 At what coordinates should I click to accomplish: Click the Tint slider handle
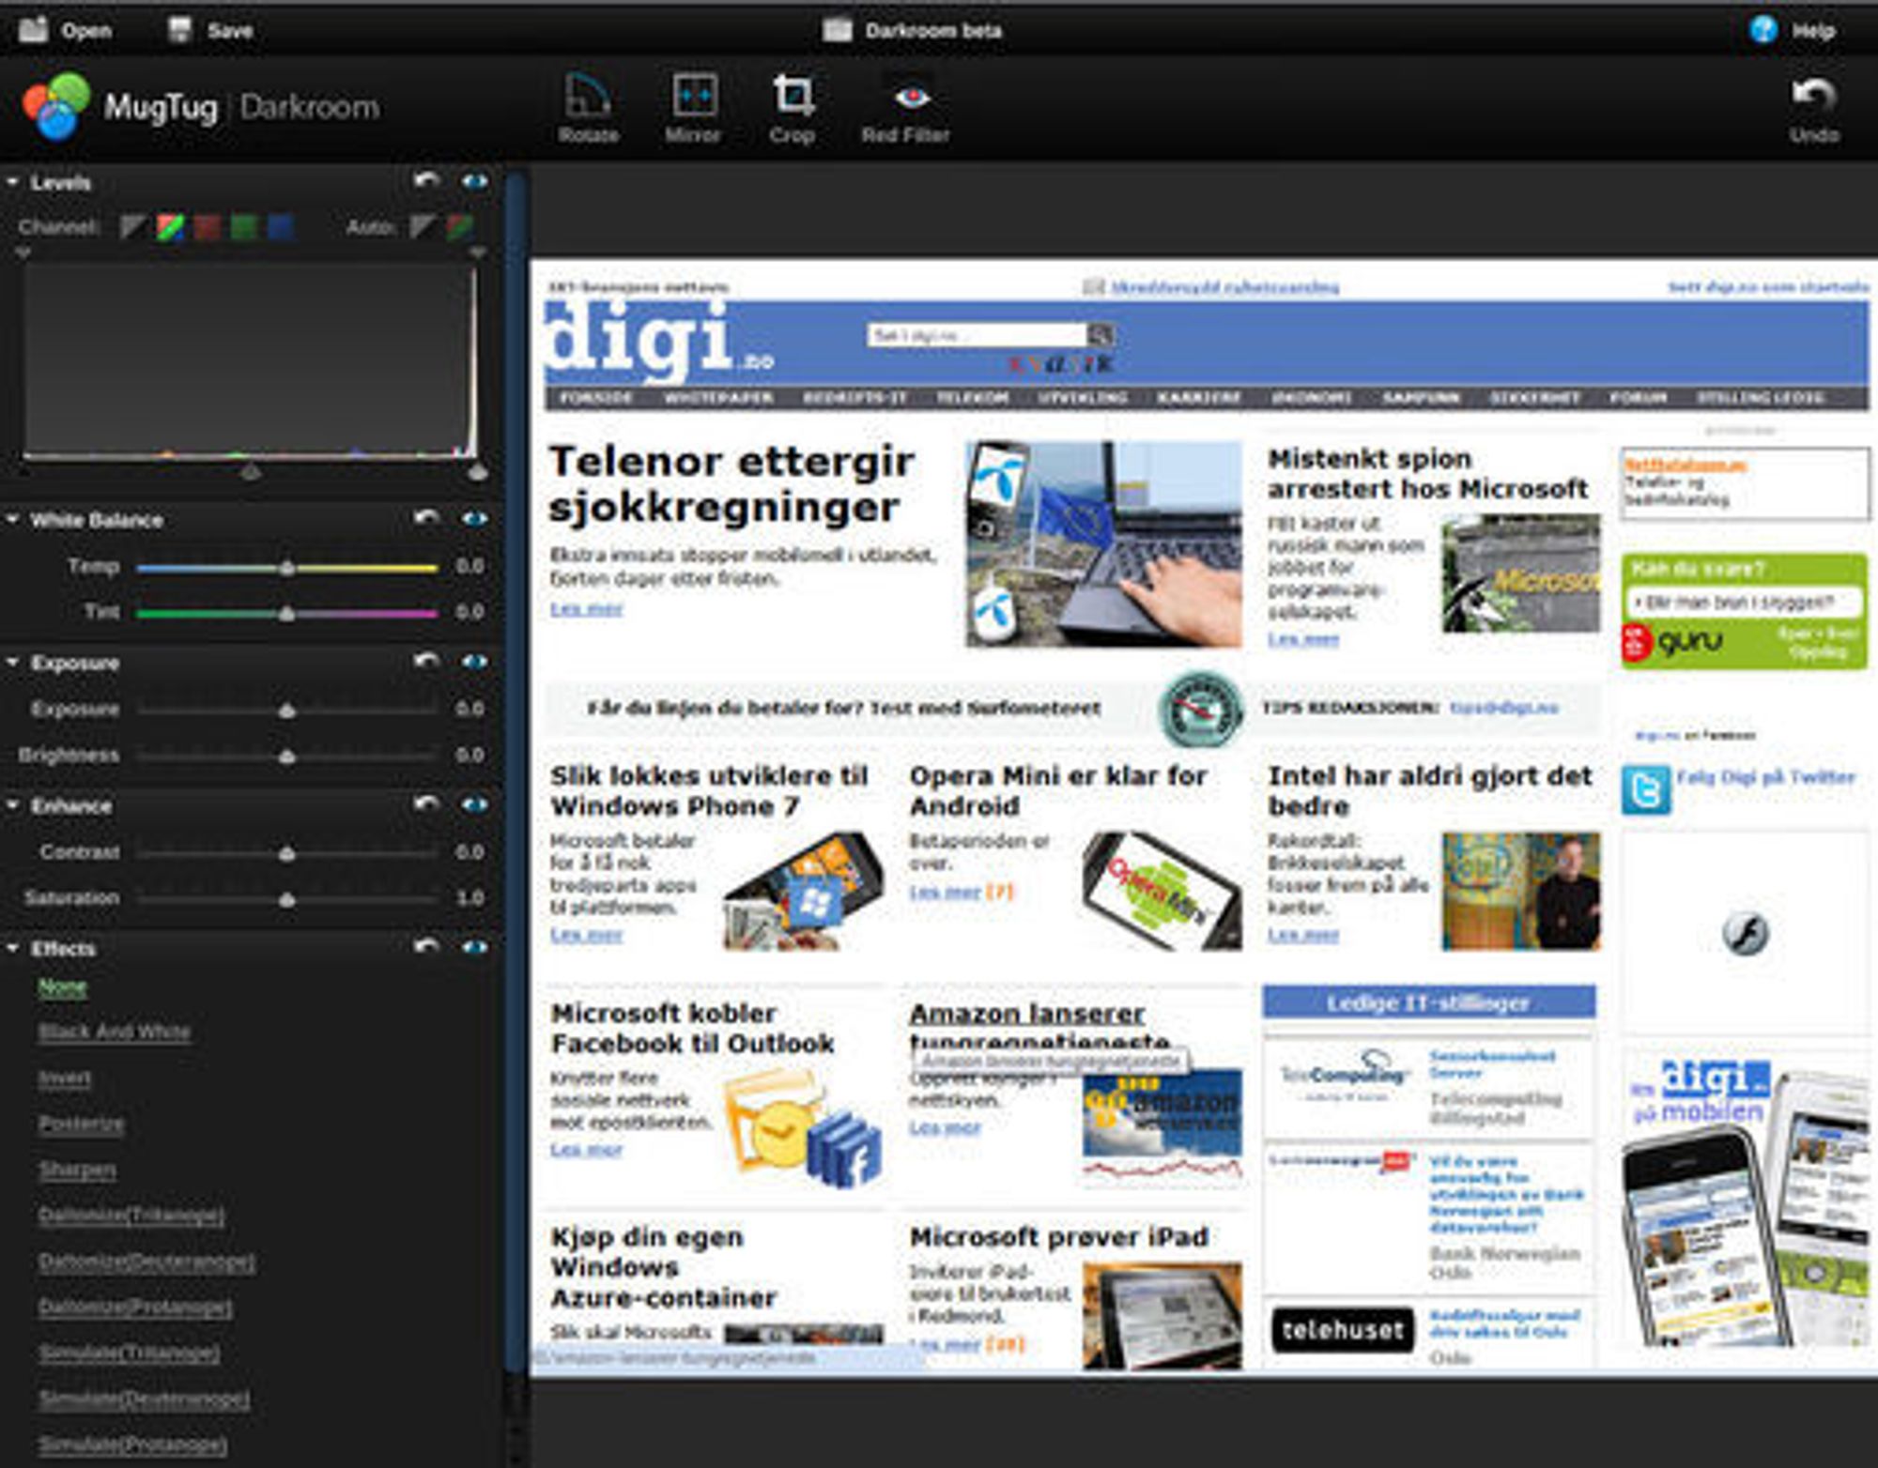coord(287,613)
